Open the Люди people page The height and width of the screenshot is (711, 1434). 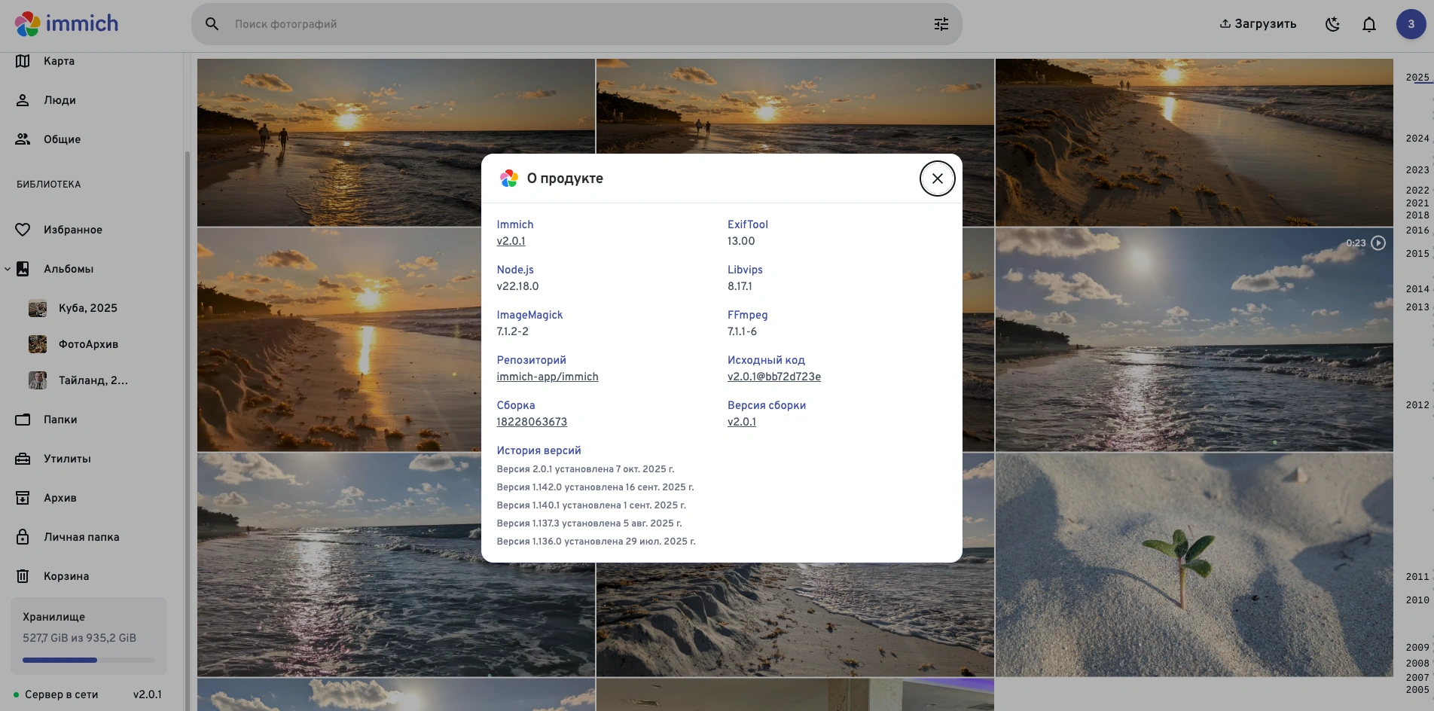click(59, 100)
